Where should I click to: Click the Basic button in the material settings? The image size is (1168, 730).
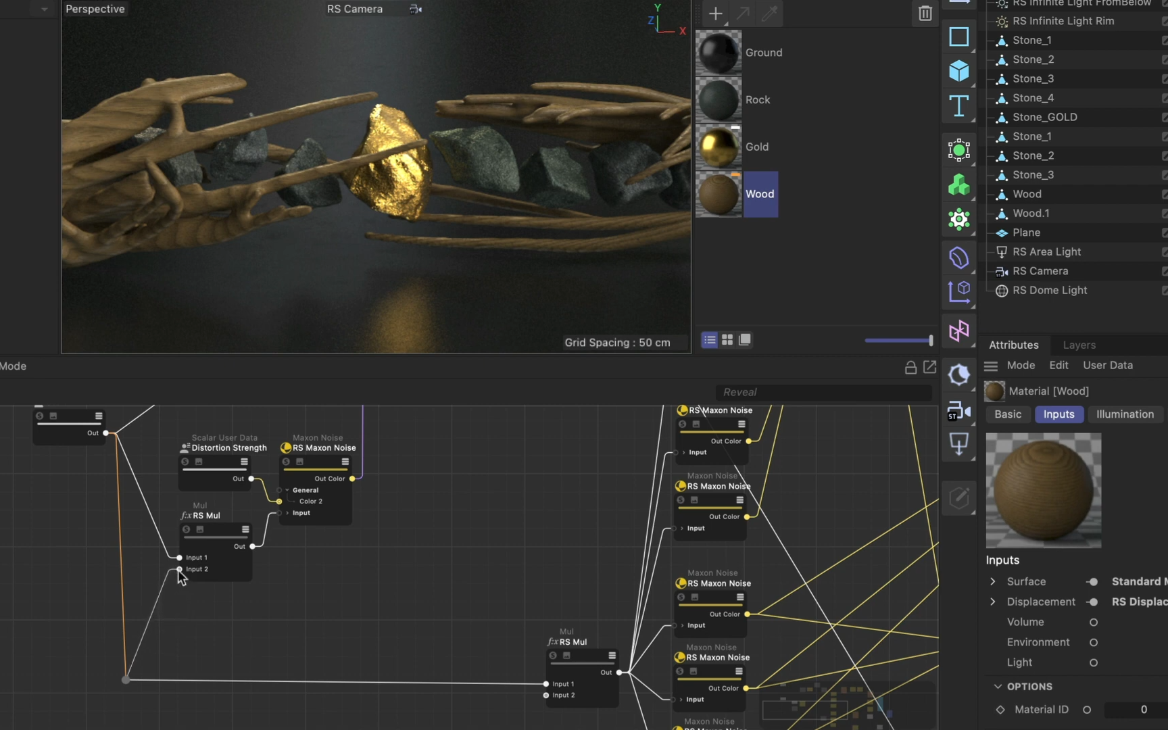coord(1007,414)
